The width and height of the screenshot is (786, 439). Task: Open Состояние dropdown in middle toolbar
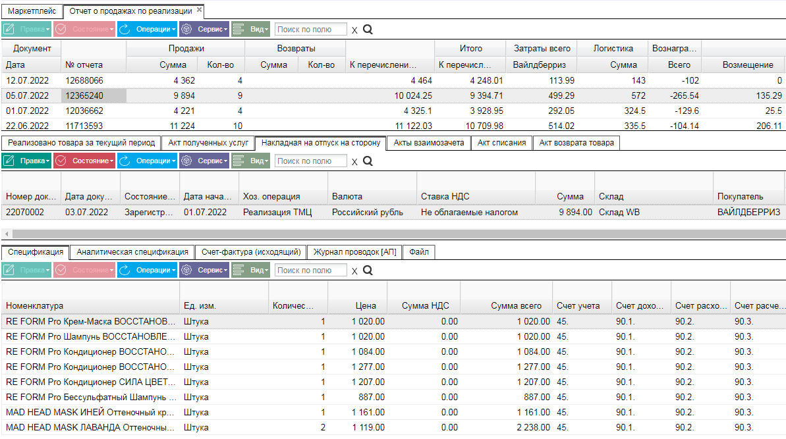click(x=84, y=161)
